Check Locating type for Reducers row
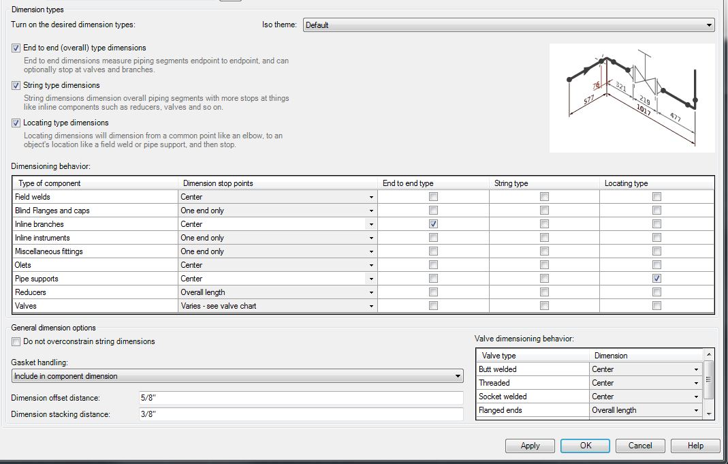The width and height of the screenshot is (728, 464). (x=656, y=292)
